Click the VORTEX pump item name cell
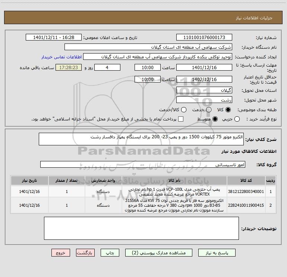The width and height of the screenshot is (287, 277). click(174, 191)
